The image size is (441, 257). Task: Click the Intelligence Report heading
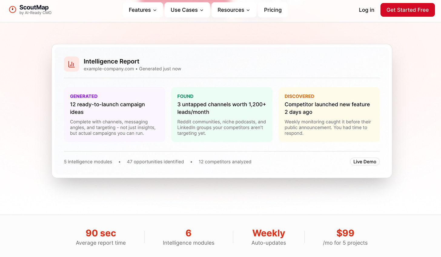click(x=111, y=61)
